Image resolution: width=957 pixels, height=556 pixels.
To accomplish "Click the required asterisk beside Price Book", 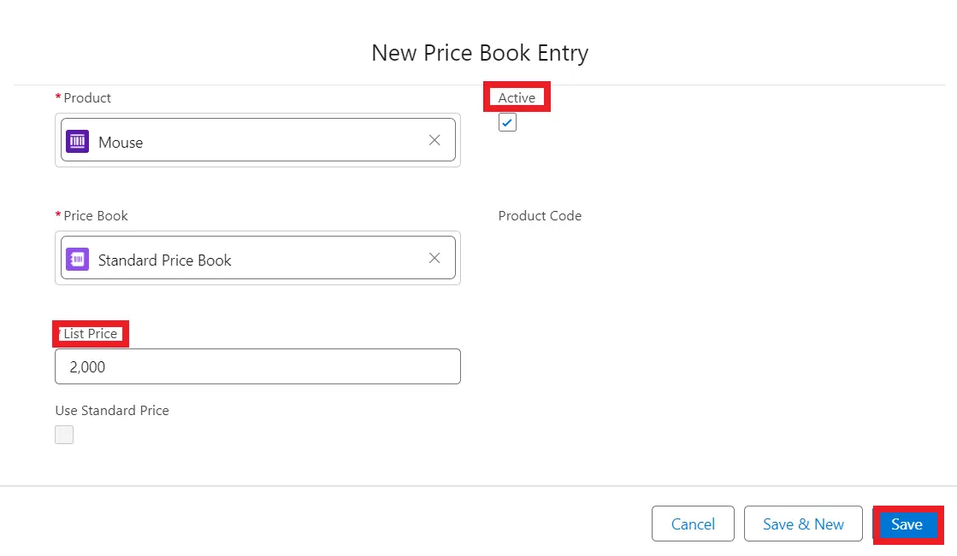I will click(58, 216).
